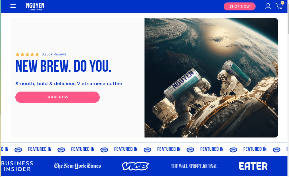This screenshot has width=289, height=177.
Task: Click the five-star rating icons
Action: [27, 54]
